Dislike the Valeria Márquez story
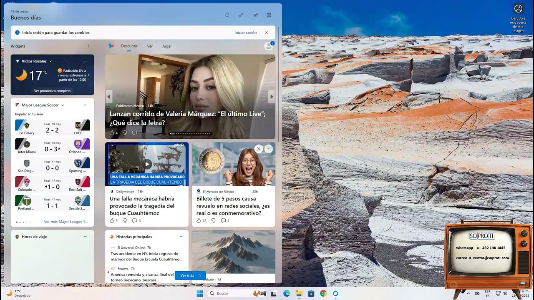The width and height of the screenshot is (534, 300). point(124,133)
